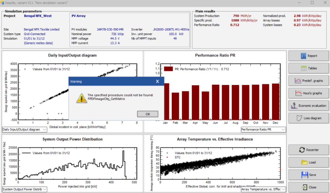Click the Predef. graphs icon
Screen dimensions: 330x193
(298, 81)
